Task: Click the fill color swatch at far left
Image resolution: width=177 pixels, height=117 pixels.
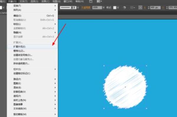Action: tap(1, 8)
